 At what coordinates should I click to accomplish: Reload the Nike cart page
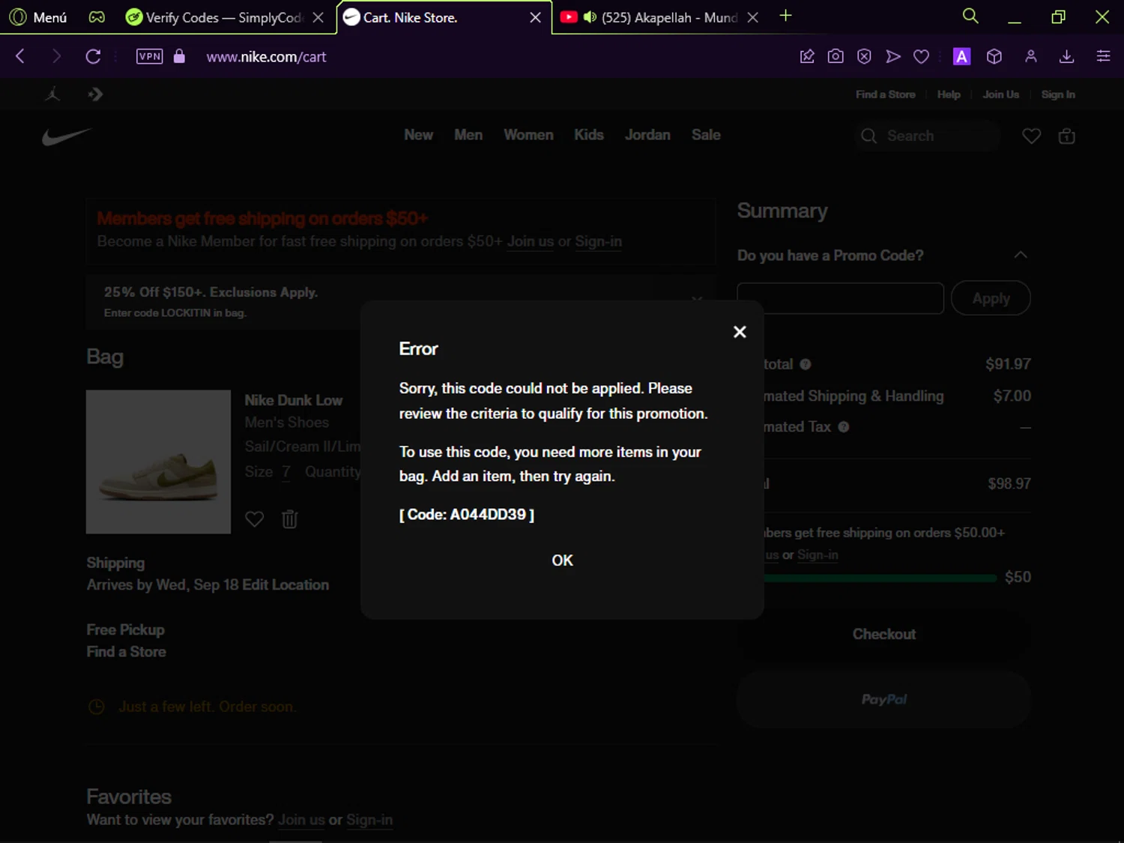click(x=93, y=56)
